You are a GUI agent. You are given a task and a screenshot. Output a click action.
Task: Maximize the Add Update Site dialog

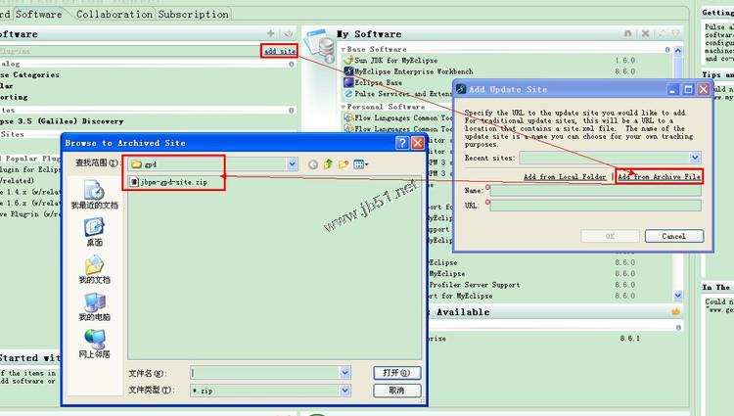click(688, 89)
